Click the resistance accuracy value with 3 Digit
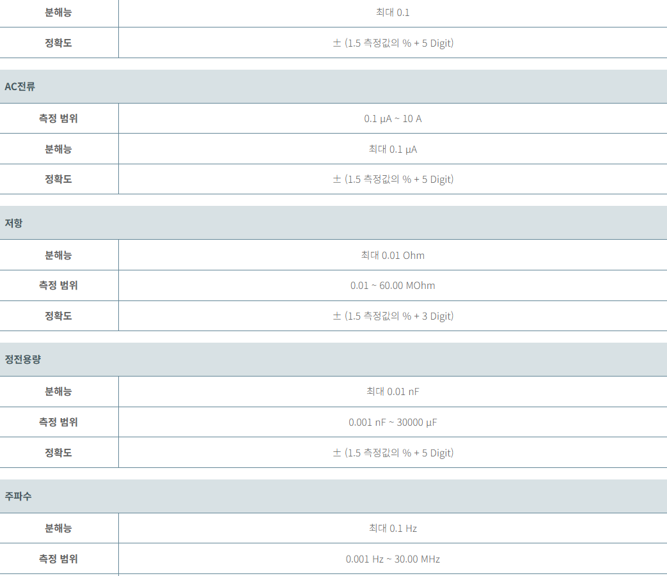The image size is (667, 576). coord(393,316)
